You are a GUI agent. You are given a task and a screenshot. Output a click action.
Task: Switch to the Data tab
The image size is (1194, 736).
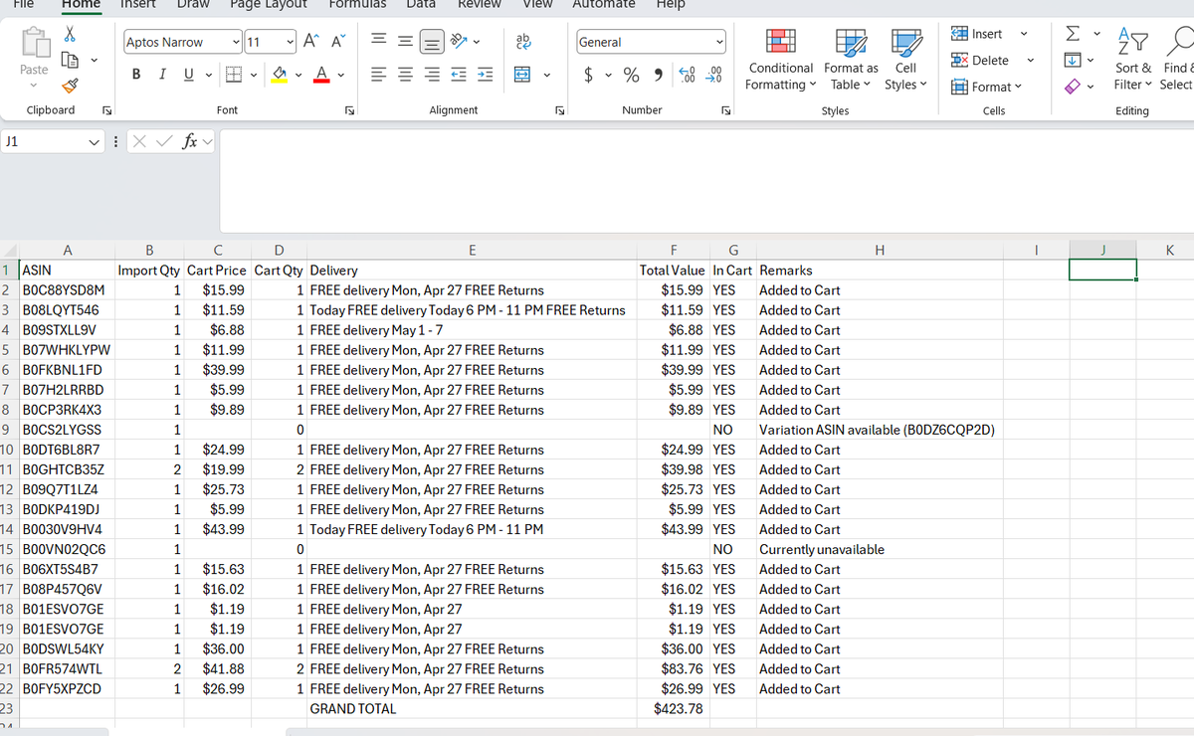[421, 5]
